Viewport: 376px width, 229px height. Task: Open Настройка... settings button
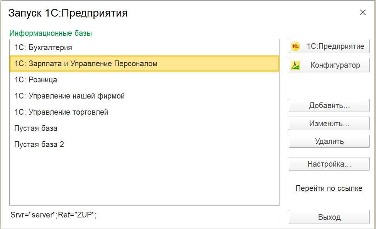coord(329,164)
